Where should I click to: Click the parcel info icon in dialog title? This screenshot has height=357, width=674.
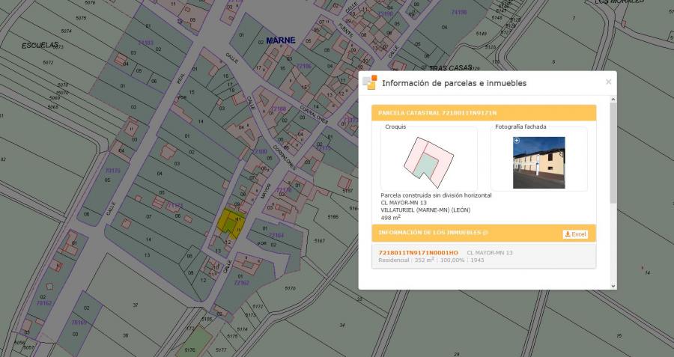coord(369,82)
